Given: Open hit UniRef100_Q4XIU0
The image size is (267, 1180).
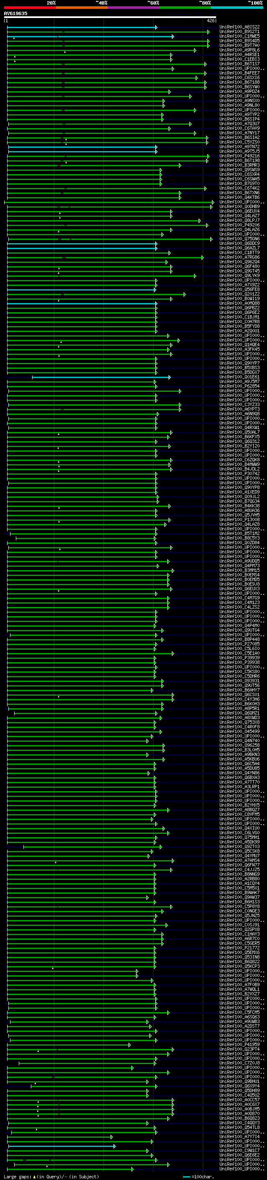Looking at the screenshot, I should point(239,828).
